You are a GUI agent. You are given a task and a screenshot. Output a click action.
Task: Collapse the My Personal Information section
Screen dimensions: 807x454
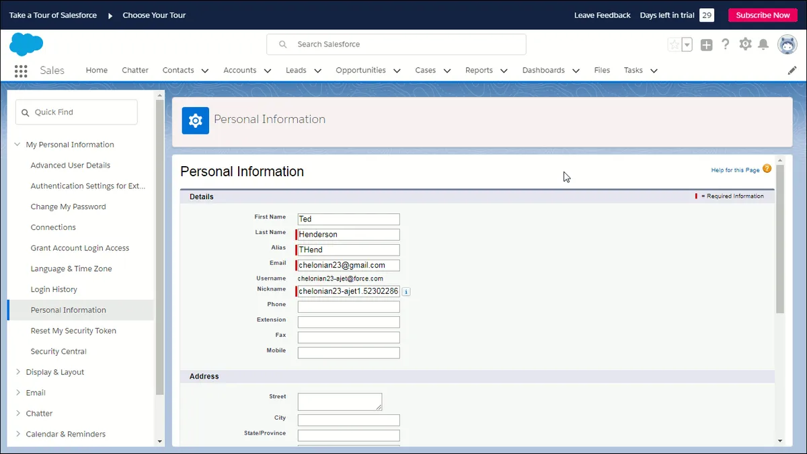17,145
